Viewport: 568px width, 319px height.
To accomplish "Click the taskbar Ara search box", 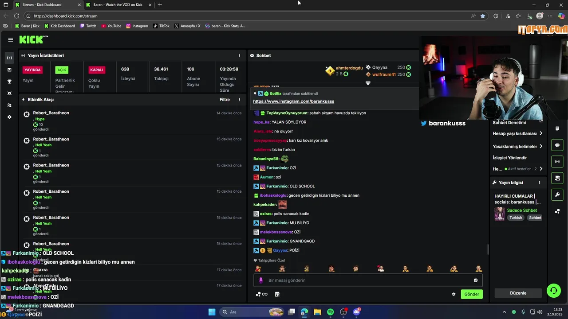I will (252, 312).
